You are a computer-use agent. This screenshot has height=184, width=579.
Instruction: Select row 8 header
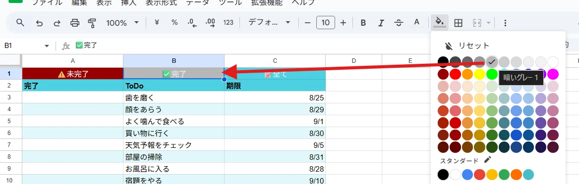click(x=9, y=157)
